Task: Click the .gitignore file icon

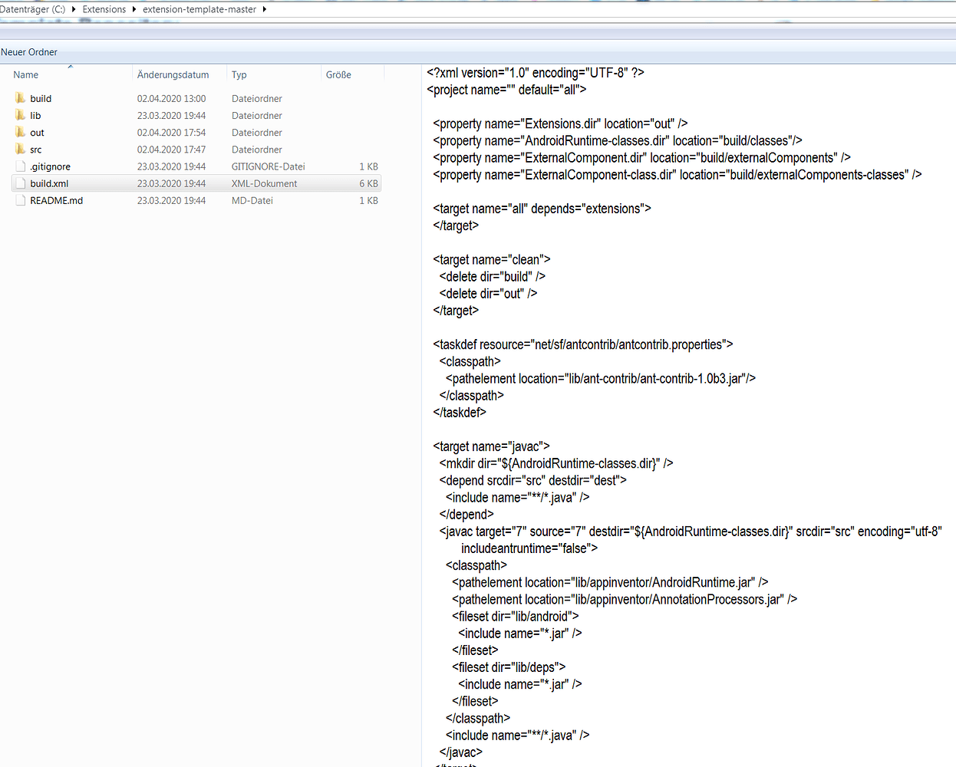Action: (21, 166)
